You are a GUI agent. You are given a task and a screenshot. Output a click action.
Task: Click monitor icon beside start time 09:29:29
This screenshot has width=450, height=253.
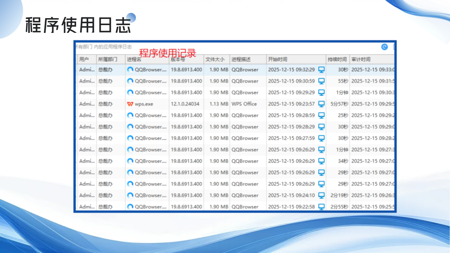pyautogui.click(x=322, y=93)
